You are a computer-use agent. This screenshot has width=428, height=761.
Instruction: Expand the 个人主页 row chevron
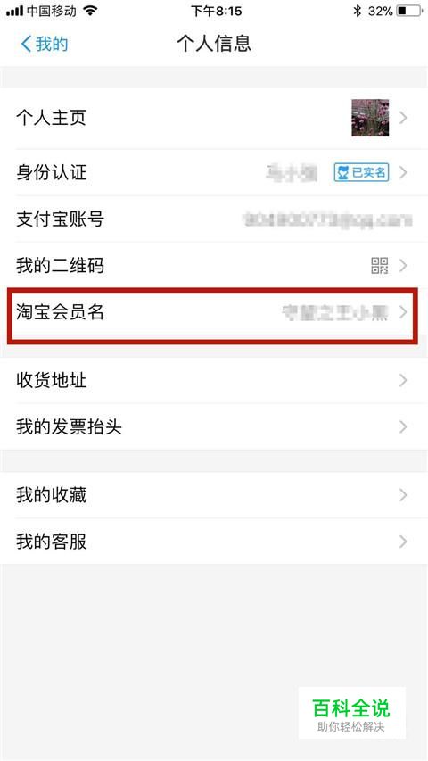pos(403,118)
